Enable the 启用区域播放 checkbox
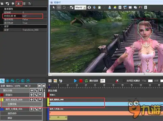163x121 pixels. [124, 81]
